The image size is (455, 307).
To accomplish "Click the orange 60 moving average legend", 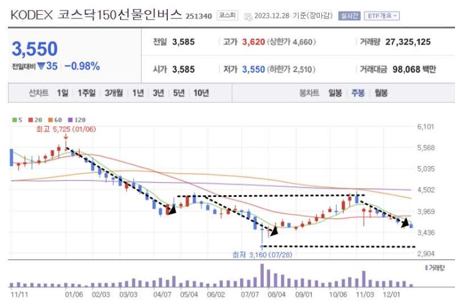I will point(55,120).
